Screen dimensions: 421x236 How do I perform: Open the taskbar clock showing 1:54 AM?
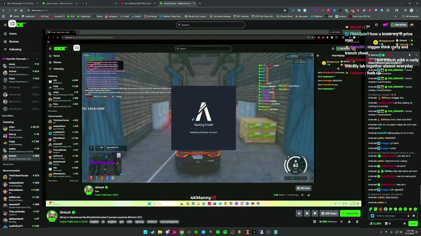coord(409,232)
